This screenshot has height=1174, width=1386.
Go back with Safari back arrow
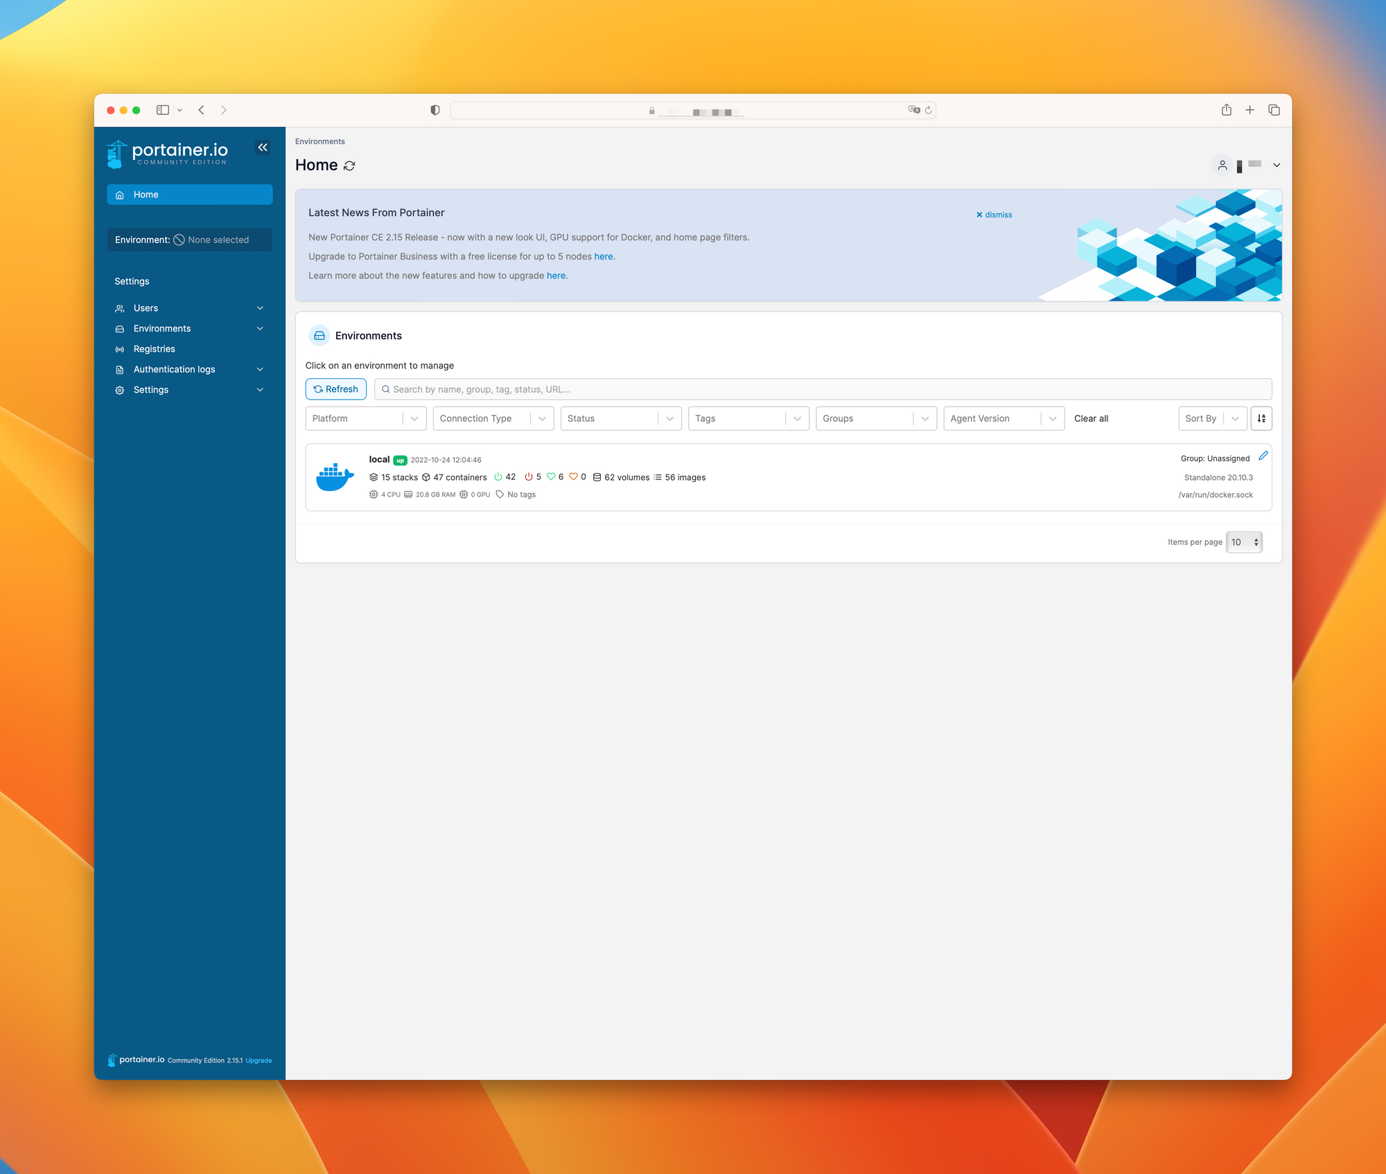click(202, 110)
